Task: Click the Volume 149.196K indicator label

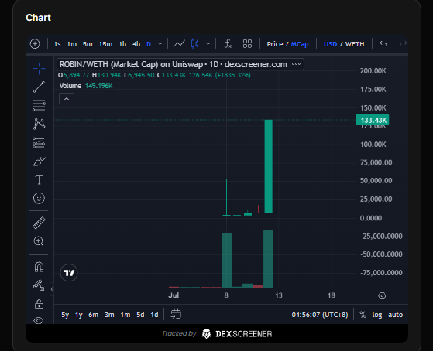Action: tap(86, 86)
